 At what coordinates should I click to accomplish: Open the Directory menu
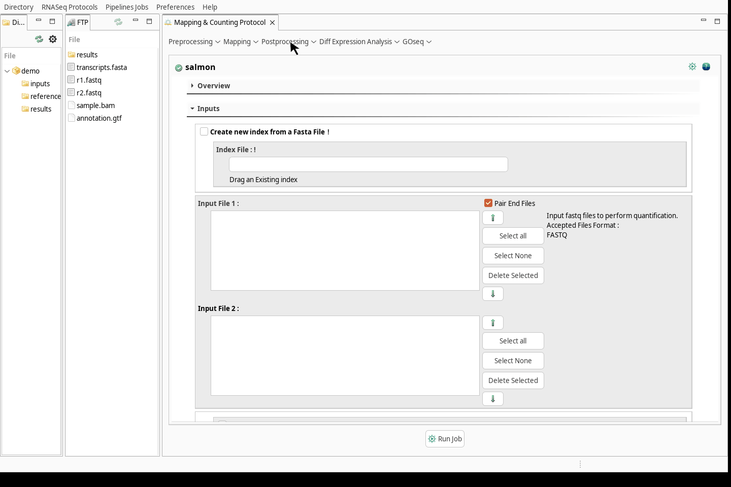[19, 7]
